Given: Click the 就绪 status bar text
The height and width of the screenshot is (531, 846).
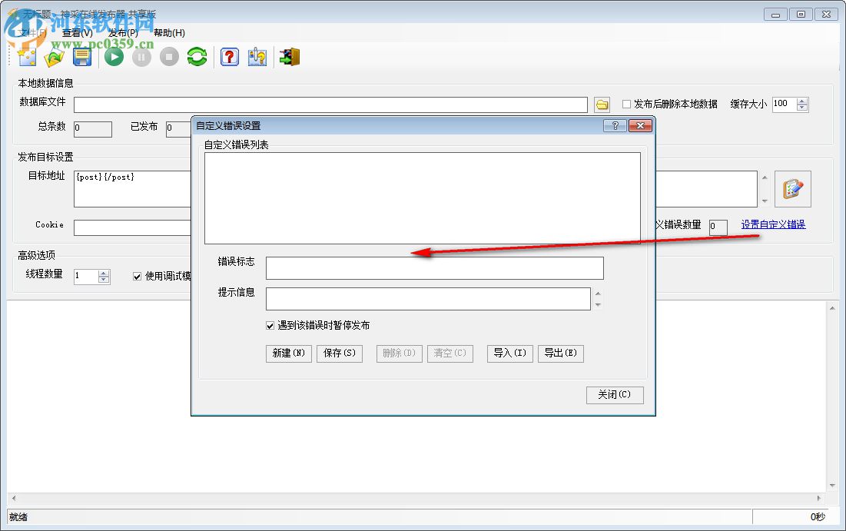Looking at the screenshot, I should [18, 517].
